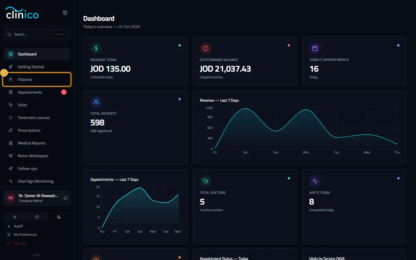Open the Dashboard page in sidebar
416x260 pixels.
coord(37,54)
